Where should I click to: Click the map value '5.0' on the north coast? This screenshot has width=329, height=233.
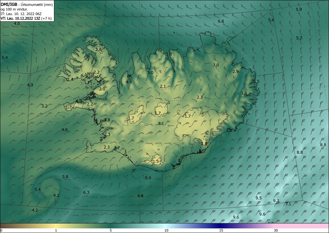(150, 73)
